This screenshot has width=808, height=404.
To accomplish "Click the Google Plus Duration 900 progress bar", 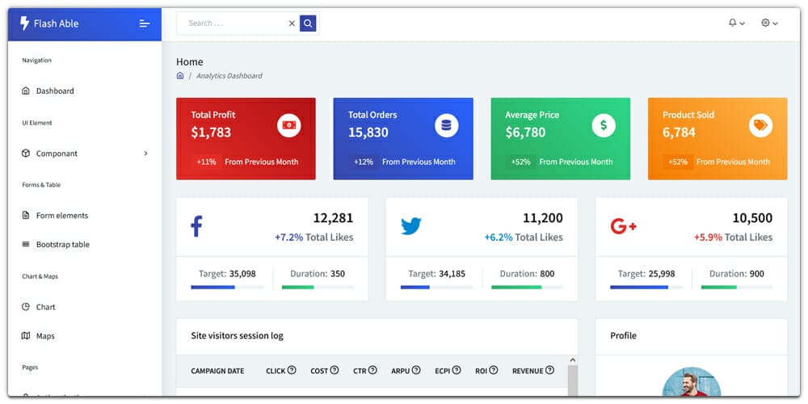I will click(x=737, y=287).
